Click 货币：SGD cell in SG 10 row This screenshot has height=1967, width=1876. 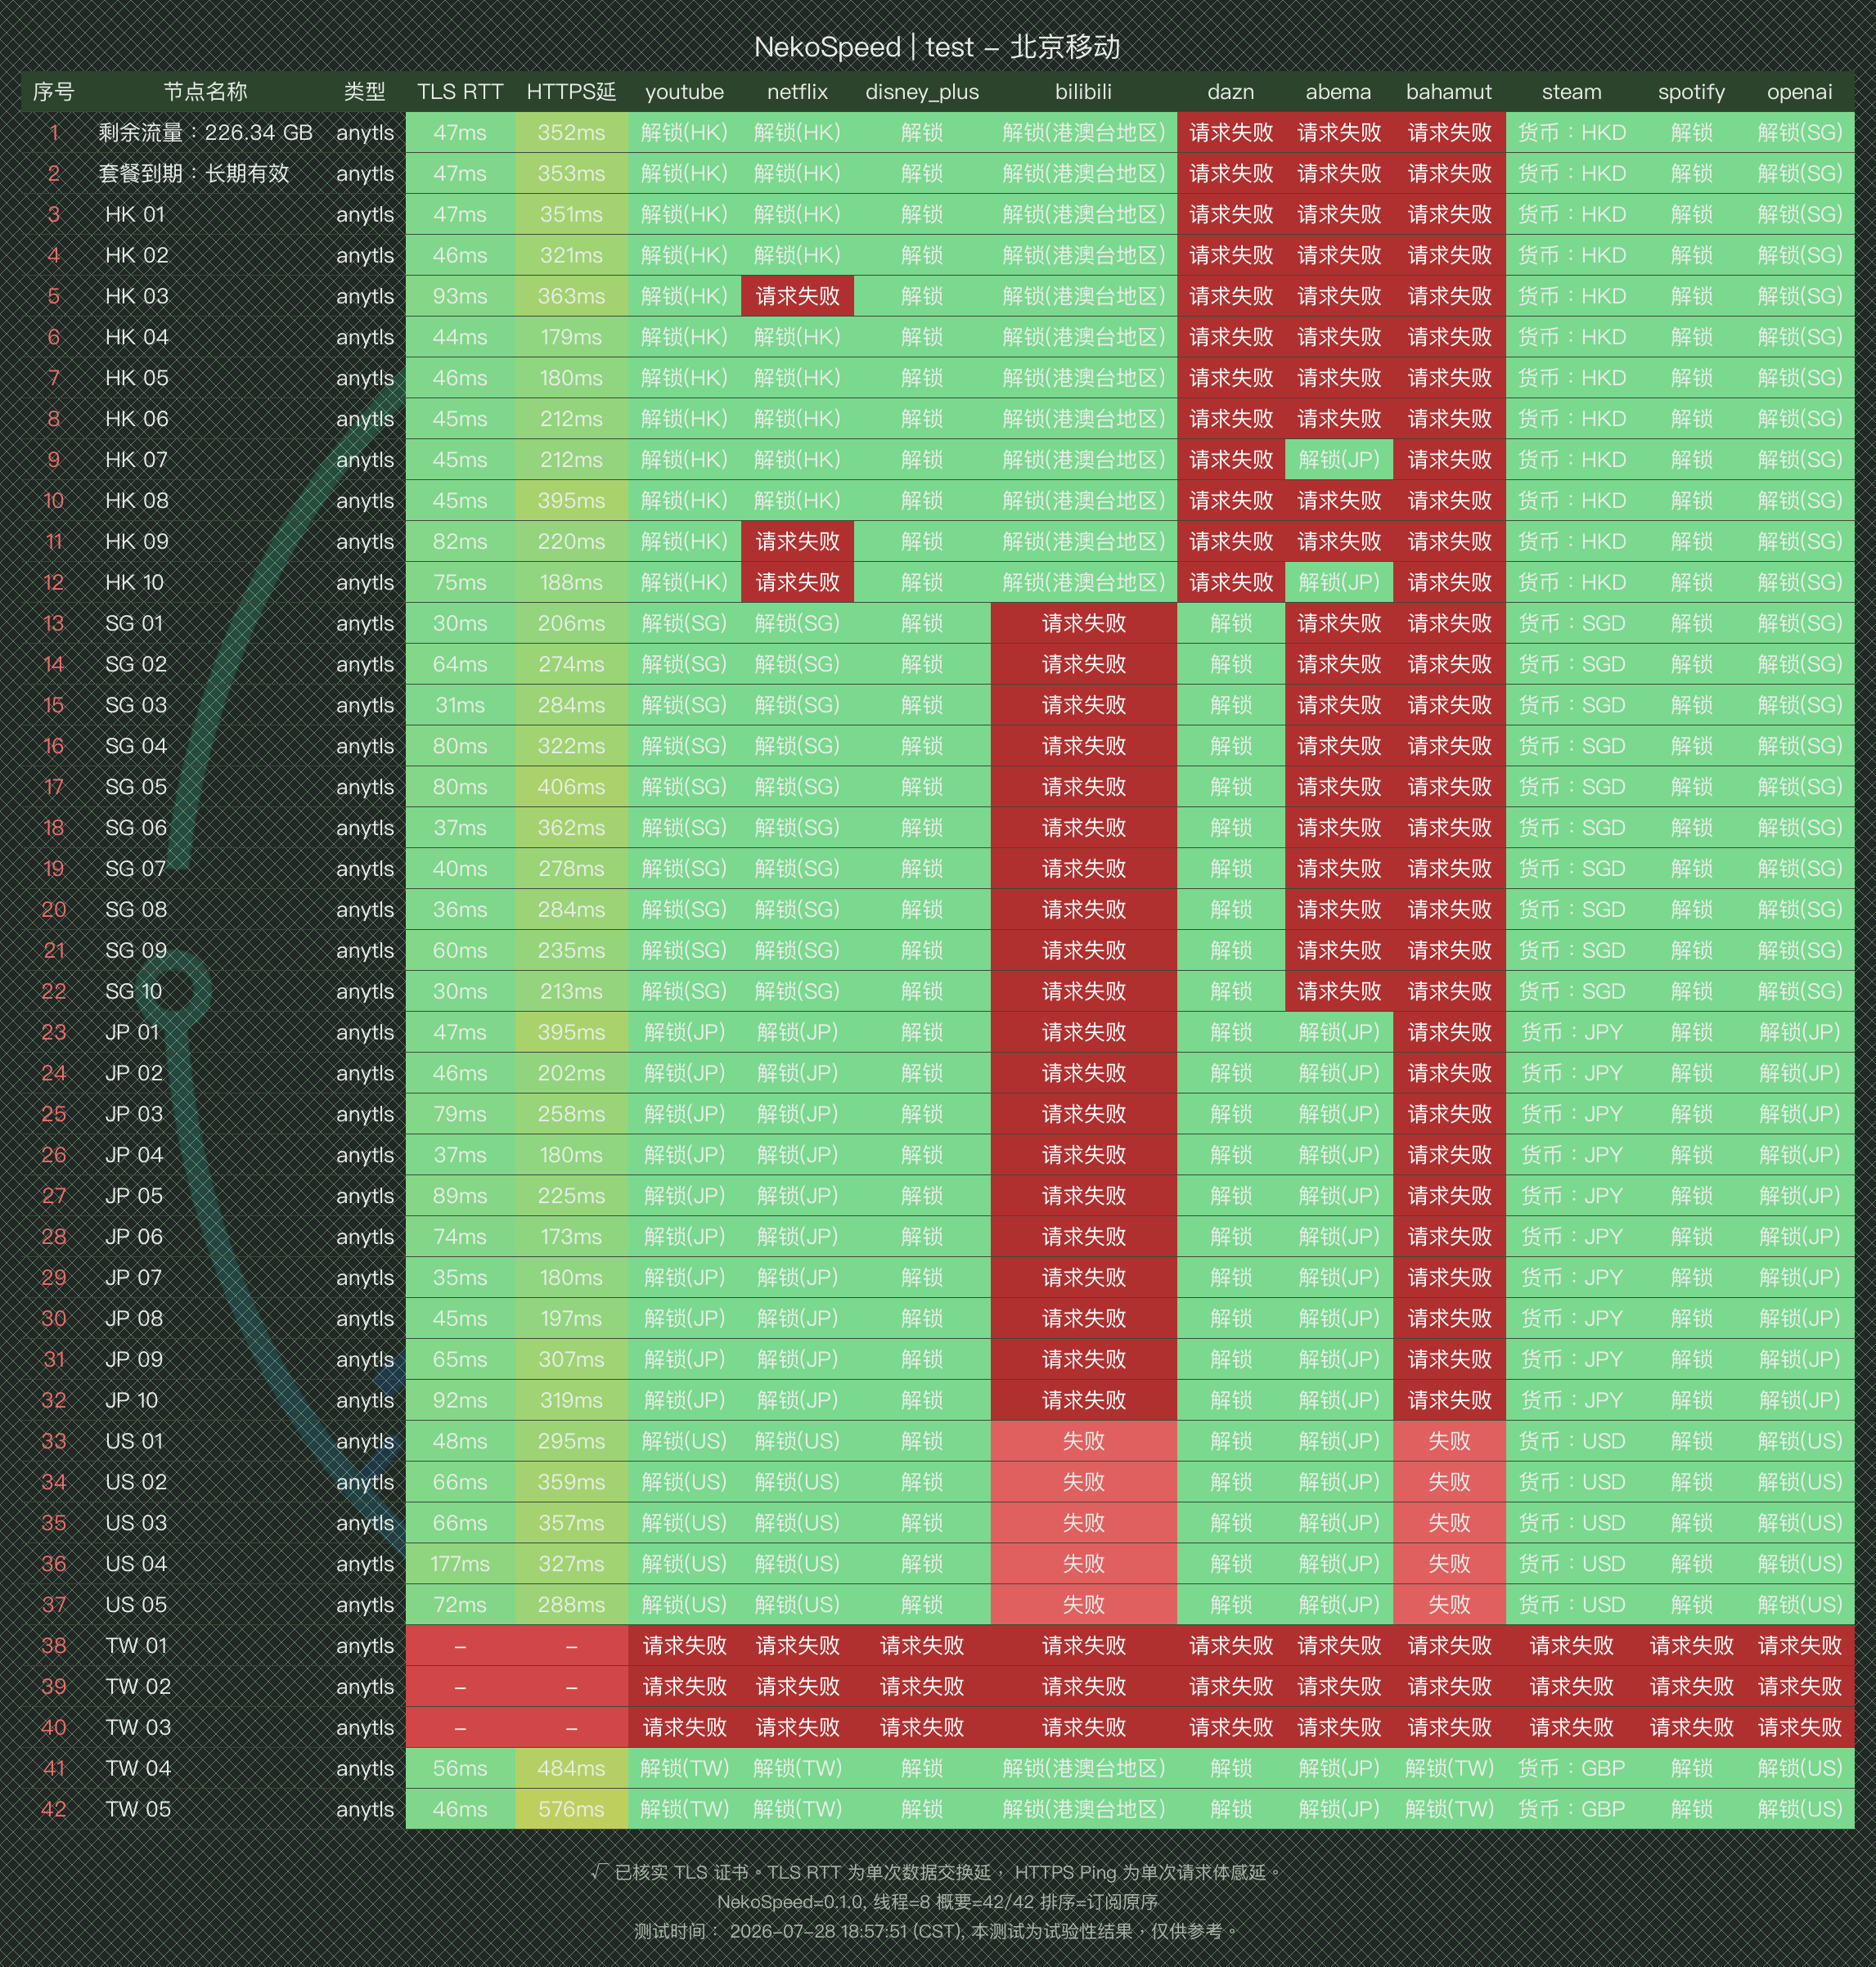click(x=1571, y=991)
